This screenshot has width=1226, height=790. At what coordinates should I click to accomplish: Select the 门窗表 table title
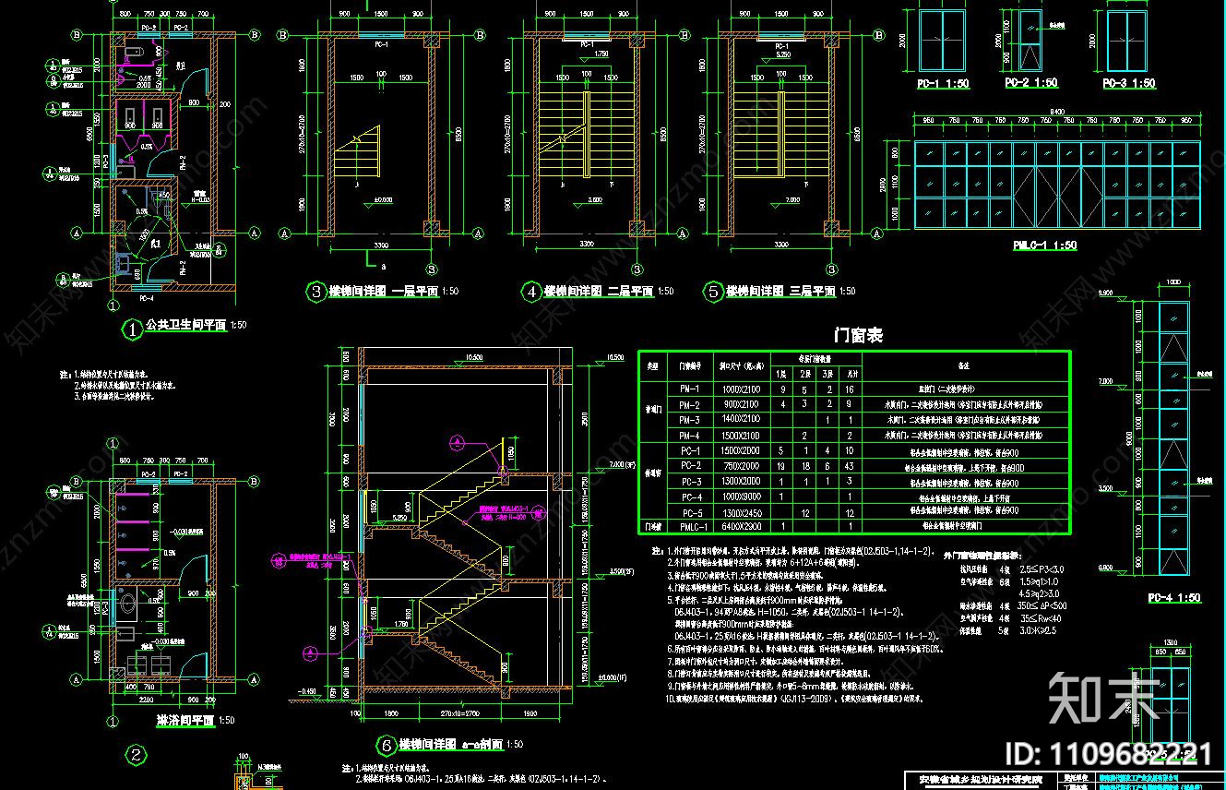[857, 336]
